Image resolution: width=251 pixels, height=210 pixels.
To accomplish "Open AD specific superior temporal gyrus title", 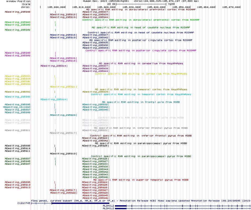I will click(141, 180).
